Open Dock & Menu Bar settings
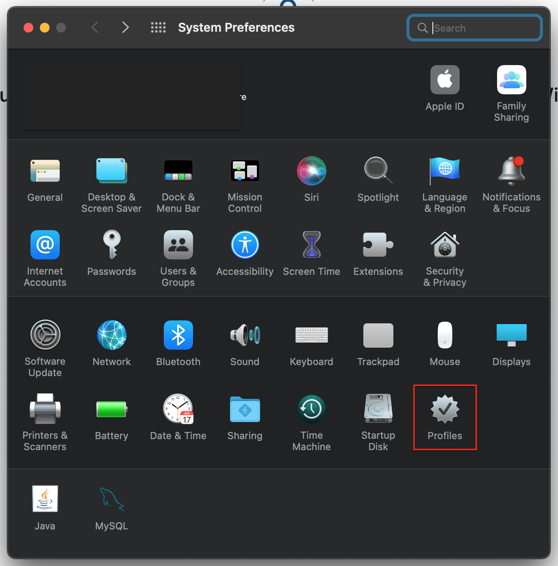 click(x=178, y=171)
